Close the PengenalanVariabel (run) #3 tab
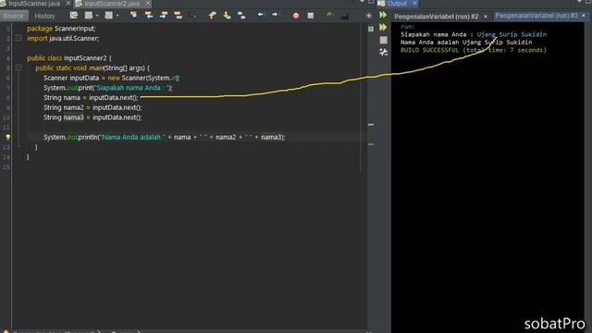The image size is (592, 333). pyautogui.click(x=584, y=16)
